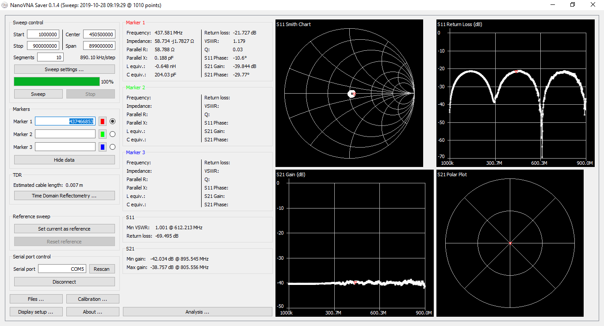
Task: Select the Marker 3 radio button
Action: [x=112, y=147]
